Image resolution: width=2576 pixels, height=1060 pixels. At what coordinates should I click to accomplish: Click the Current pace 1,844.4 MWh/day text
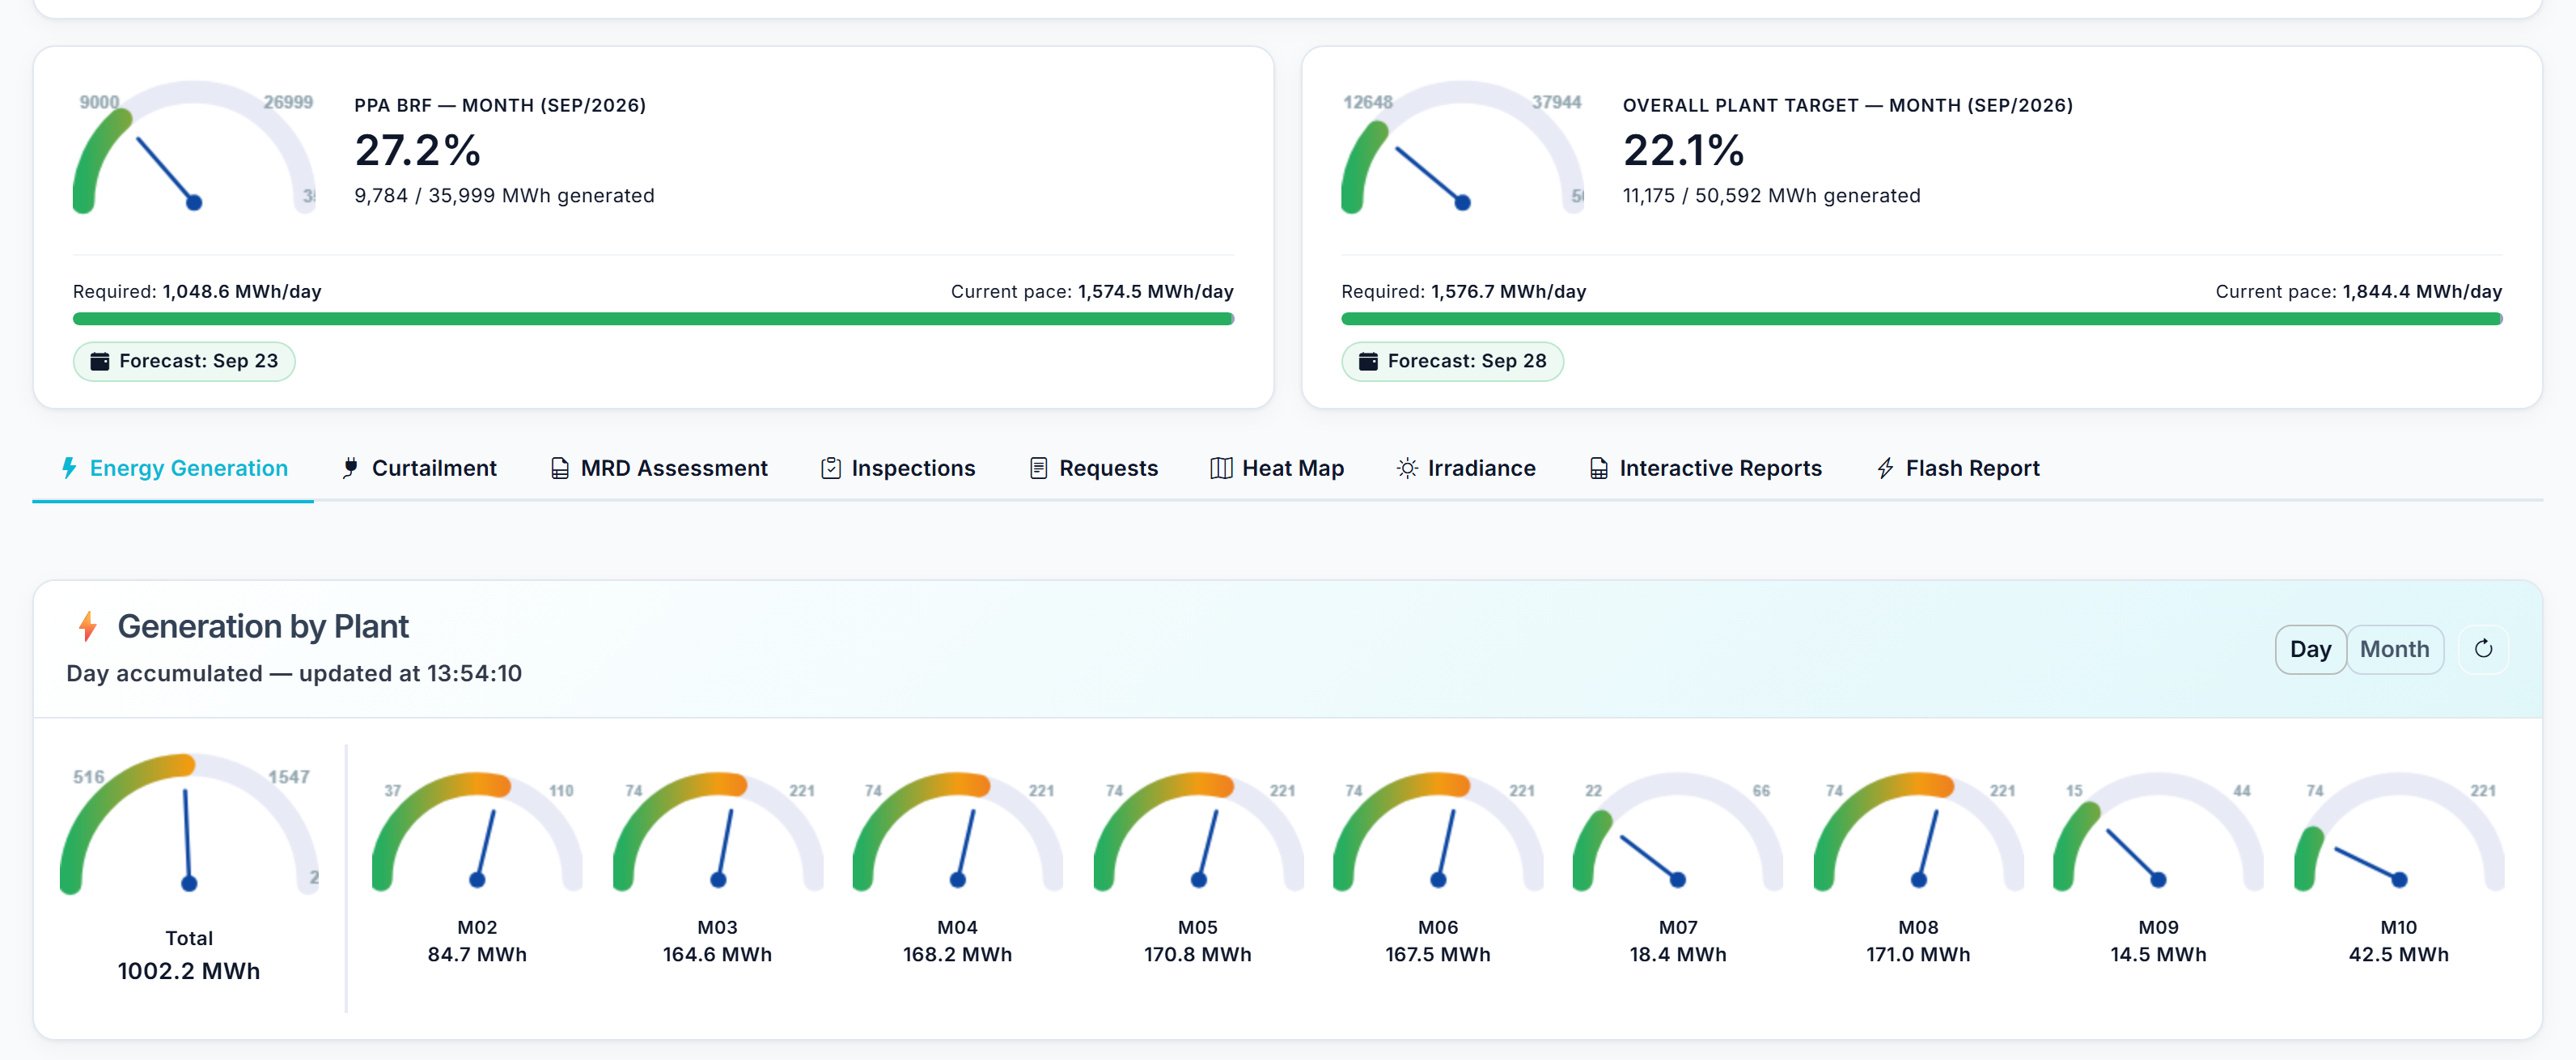(x=2358, y=292)
